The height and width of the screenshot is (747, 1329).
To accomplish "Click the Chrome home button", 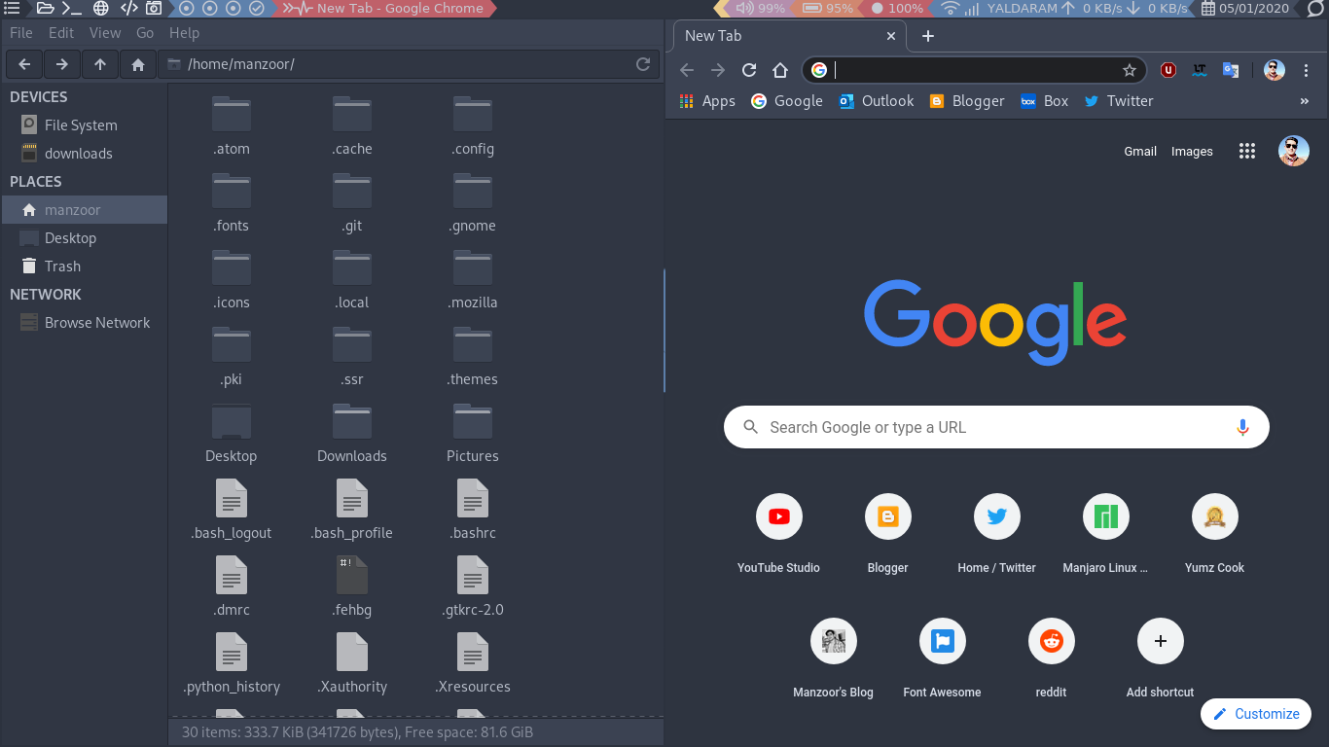I will pyautogui.click(x=780, y=70).
